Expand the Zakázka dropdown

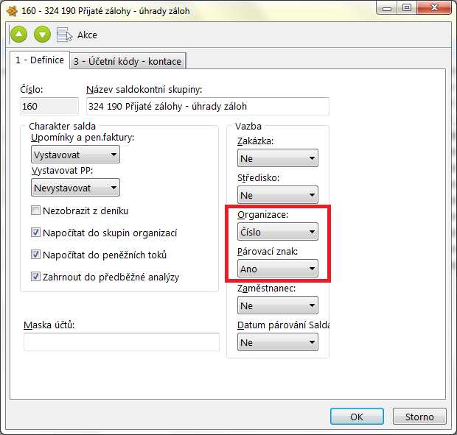(x=278, y=158)
